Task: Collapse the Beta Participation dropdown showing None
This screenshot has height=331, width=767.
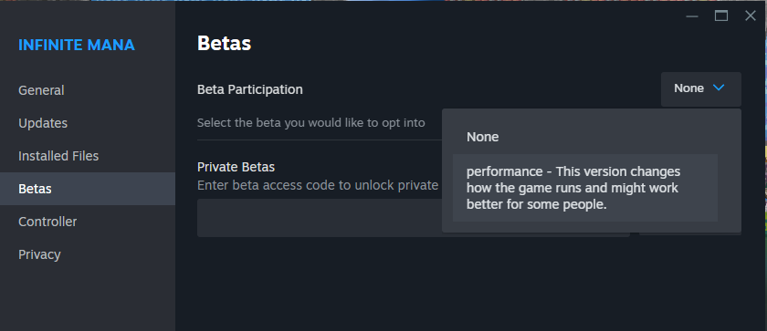Action: pyautogui.click(x=700, y=88)
